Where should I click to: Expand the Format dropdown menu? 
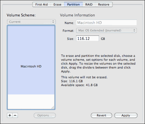click(x=106, y=30)
